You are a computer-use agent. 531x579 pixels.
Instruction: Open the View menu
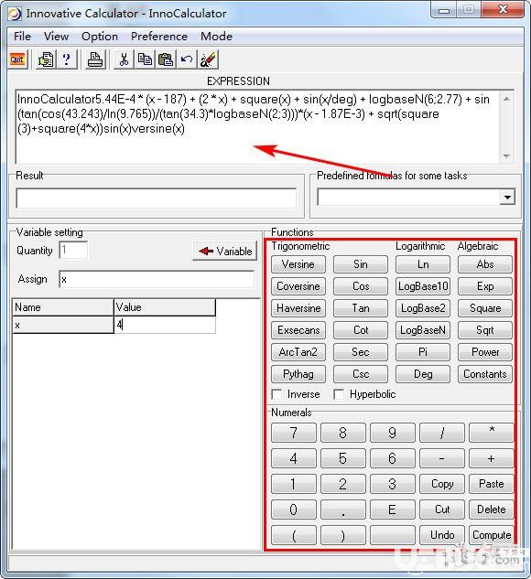click(x=56, y=37)
